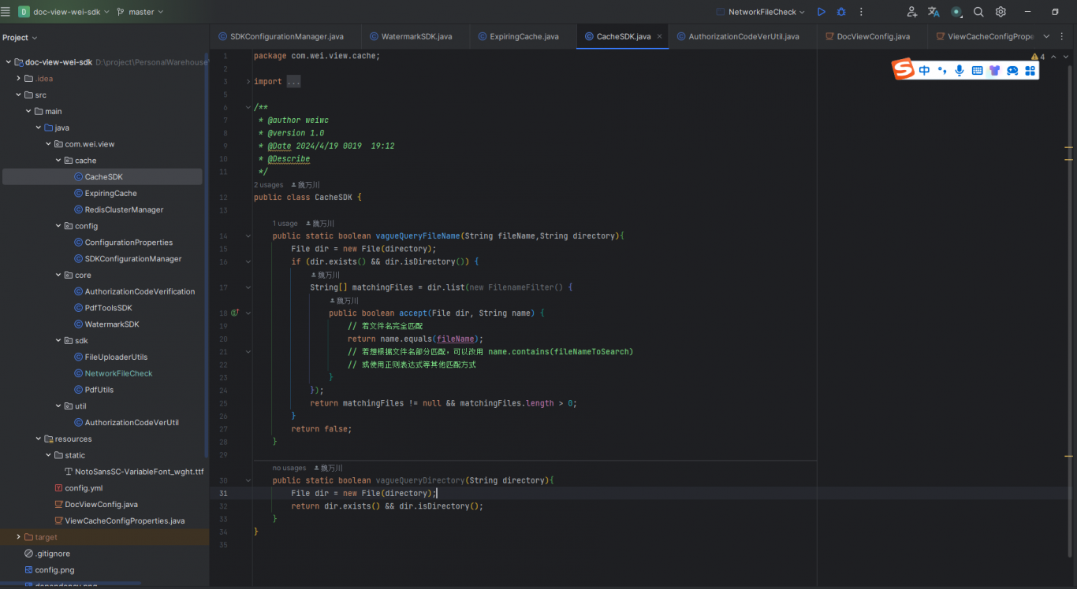Select NetworkFileCheck in tree
The height and width of the screenshot is (589, 1077).
tap(118, 373)
